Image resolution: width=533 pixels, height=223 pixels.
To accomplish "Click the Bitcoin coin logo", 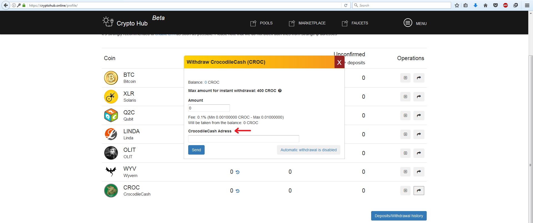I will pos(111,78).
